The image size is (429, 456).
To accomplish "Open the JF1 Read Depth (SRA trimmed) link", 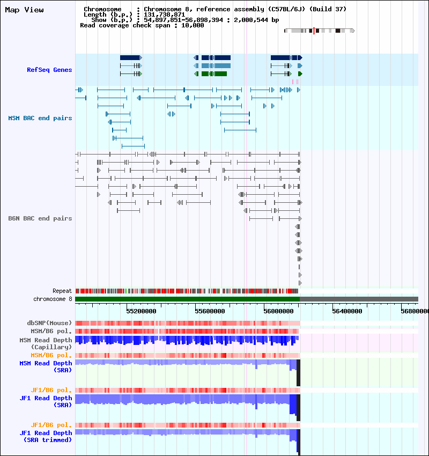I will (x=46, y=437).
